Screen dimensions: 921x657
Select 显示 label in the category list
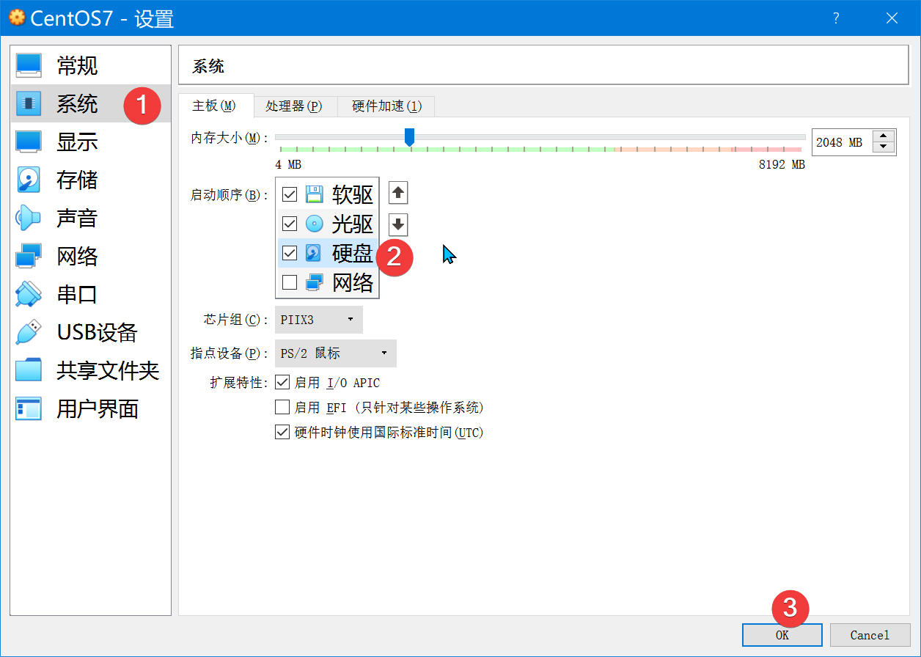click(x=77, y=142)
